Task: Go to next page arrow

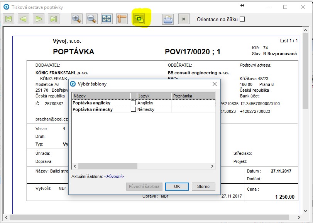Action: coord(39,19)
